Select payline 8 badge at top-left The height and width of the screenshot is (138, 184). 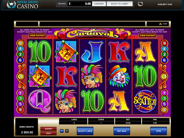pyautogui.click(x=20, y=43)
